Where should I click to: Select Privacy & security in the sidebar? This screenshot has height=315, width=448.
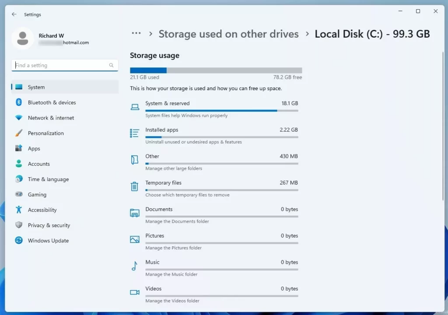(x=65, y=225)
